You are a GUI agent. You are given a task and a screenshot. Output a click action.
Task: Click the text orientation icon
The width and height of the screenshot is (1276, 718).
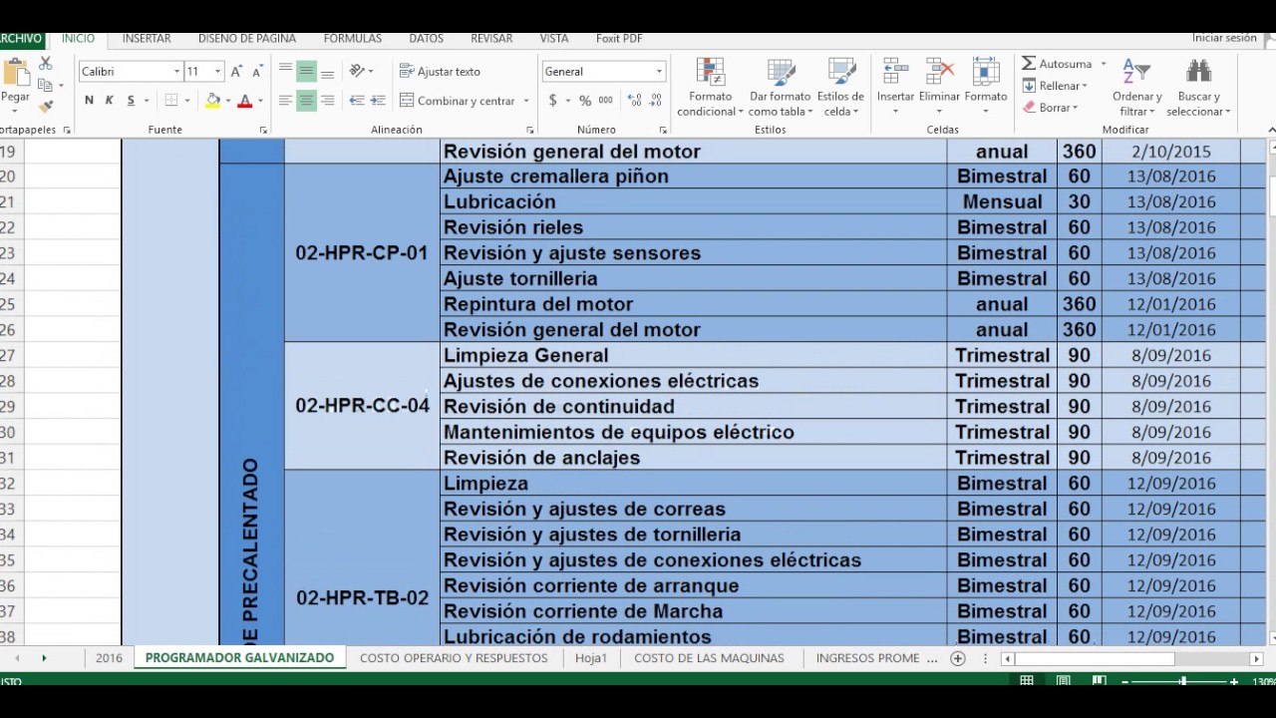pos(357,72)
